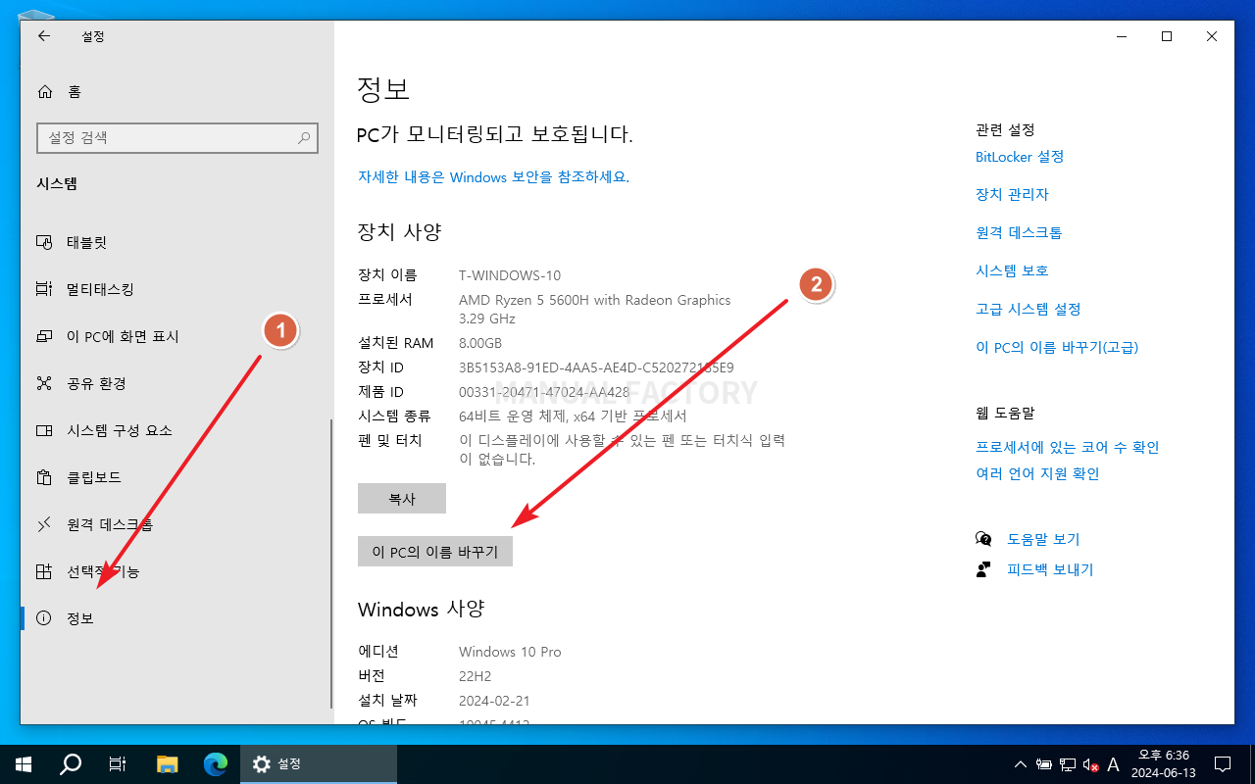Select the 태블릿 tablet icon
The height and width of the screenshot is (784, 1255).
(43, 242)
